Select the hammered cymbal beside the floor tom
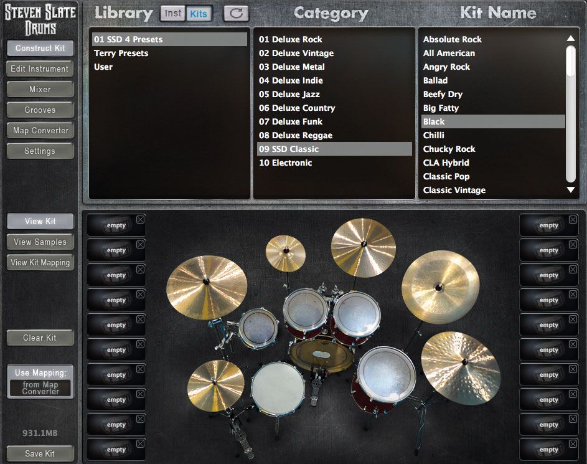This screenshot has height=464, width=587. [461, 368]
